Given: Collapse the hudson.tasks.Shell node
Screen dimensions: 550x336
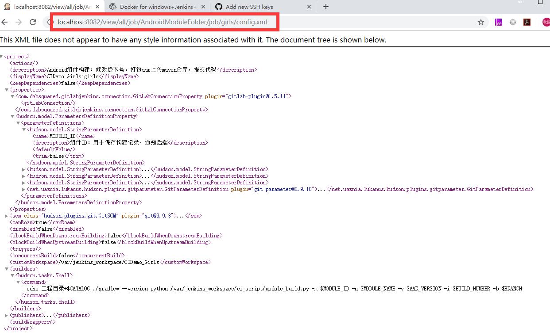Looking at the screenshot, I should pyautogui.click(x=12, y=275).
